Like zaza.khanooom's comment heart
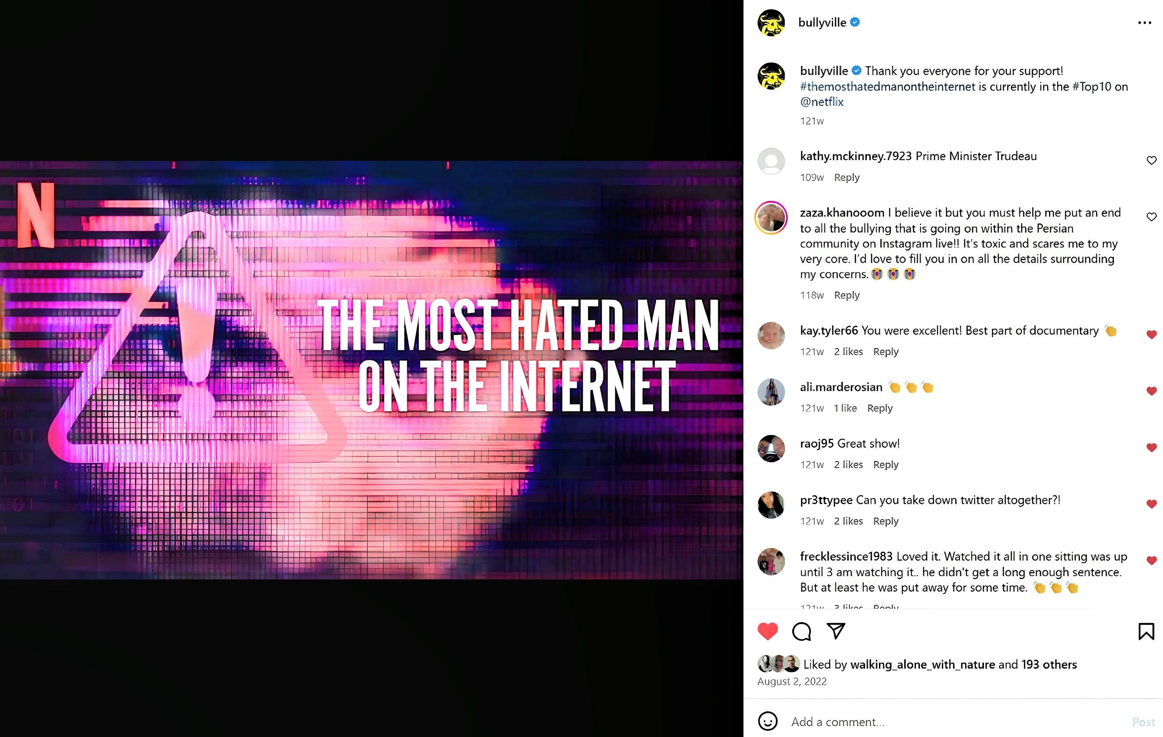Image resolution: width=1163 pixels, height=737 pixels. click(1151, 217)
